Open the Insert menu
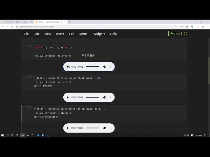This screenshot has height=157, width=210. tap(60, 34)
